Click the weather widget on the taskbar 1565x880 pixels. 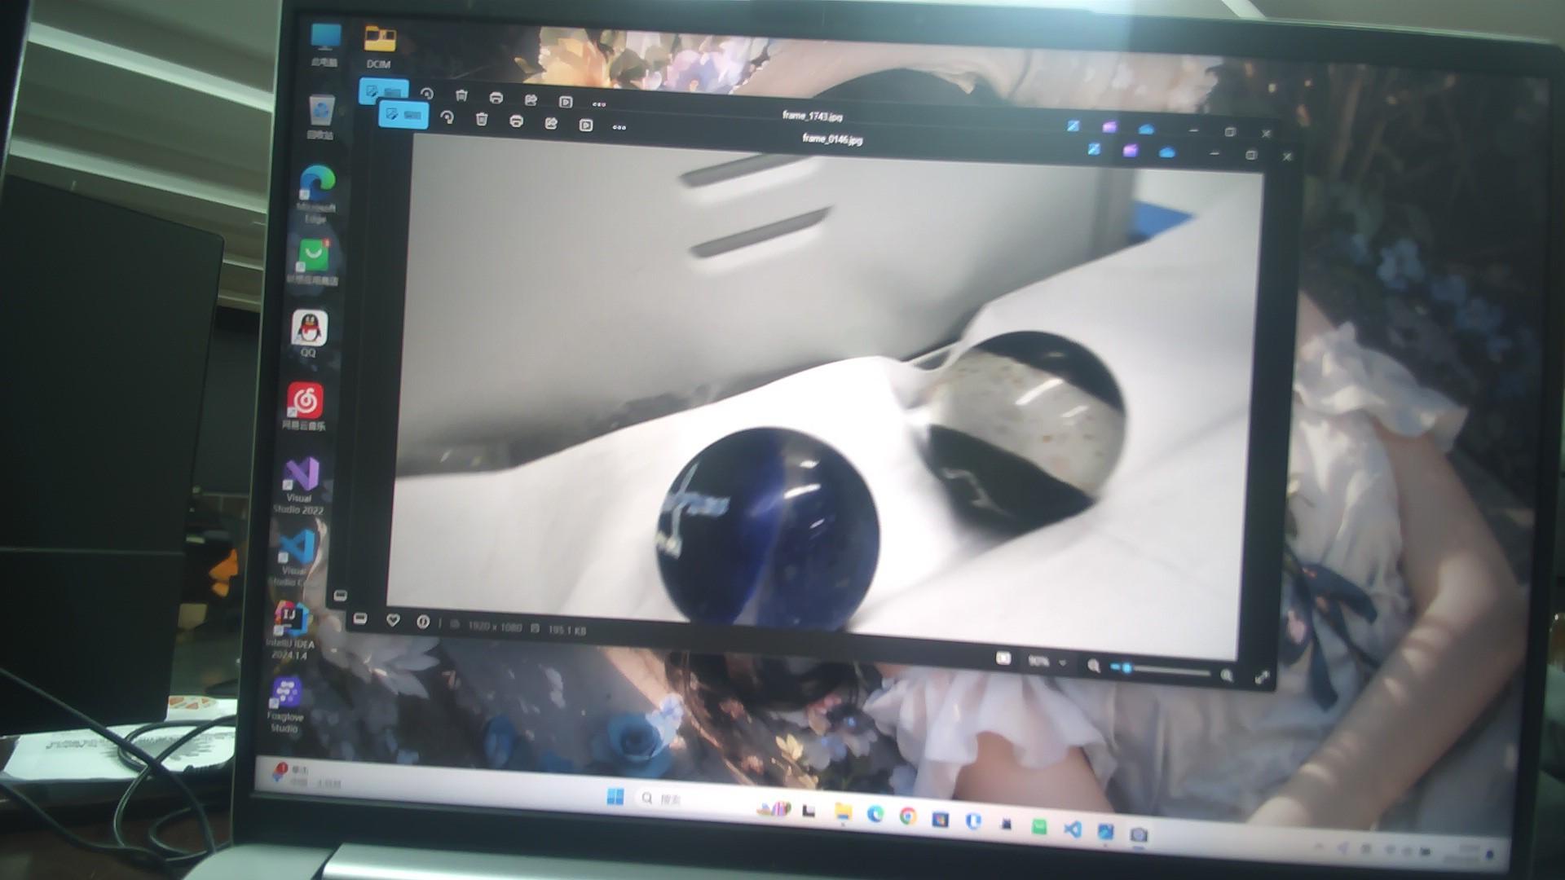[306, 775]
